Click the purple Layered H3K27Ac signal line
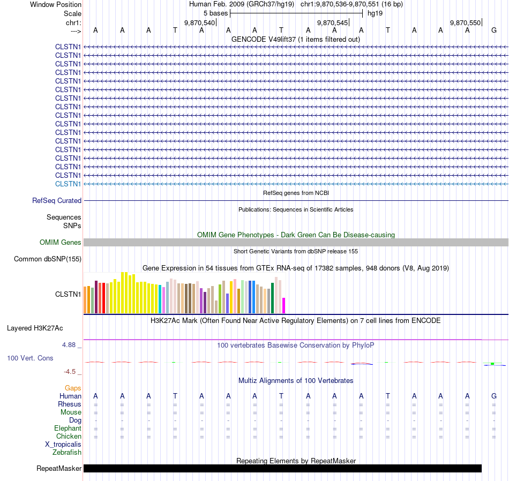The width and height of the screenshot is (509, 481). pyautogui.click(x=296, y=340)
